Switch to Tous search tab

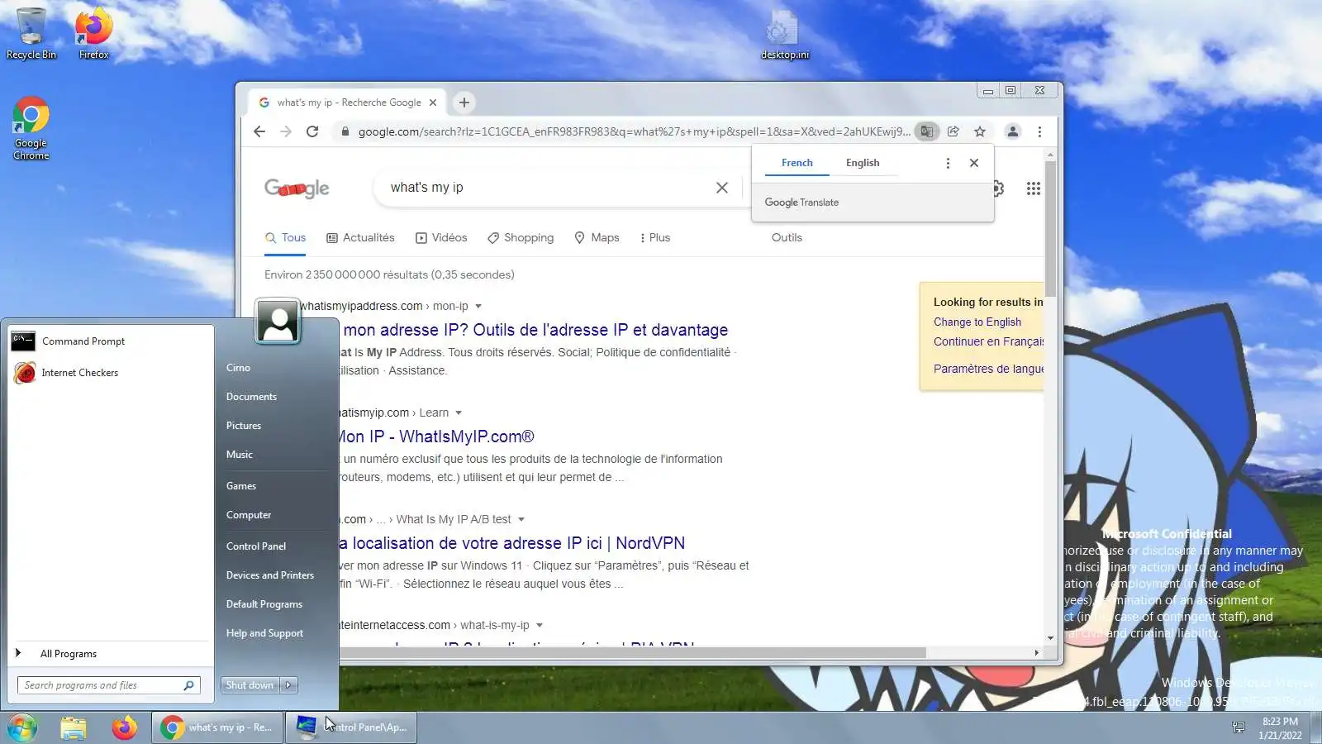285,238
